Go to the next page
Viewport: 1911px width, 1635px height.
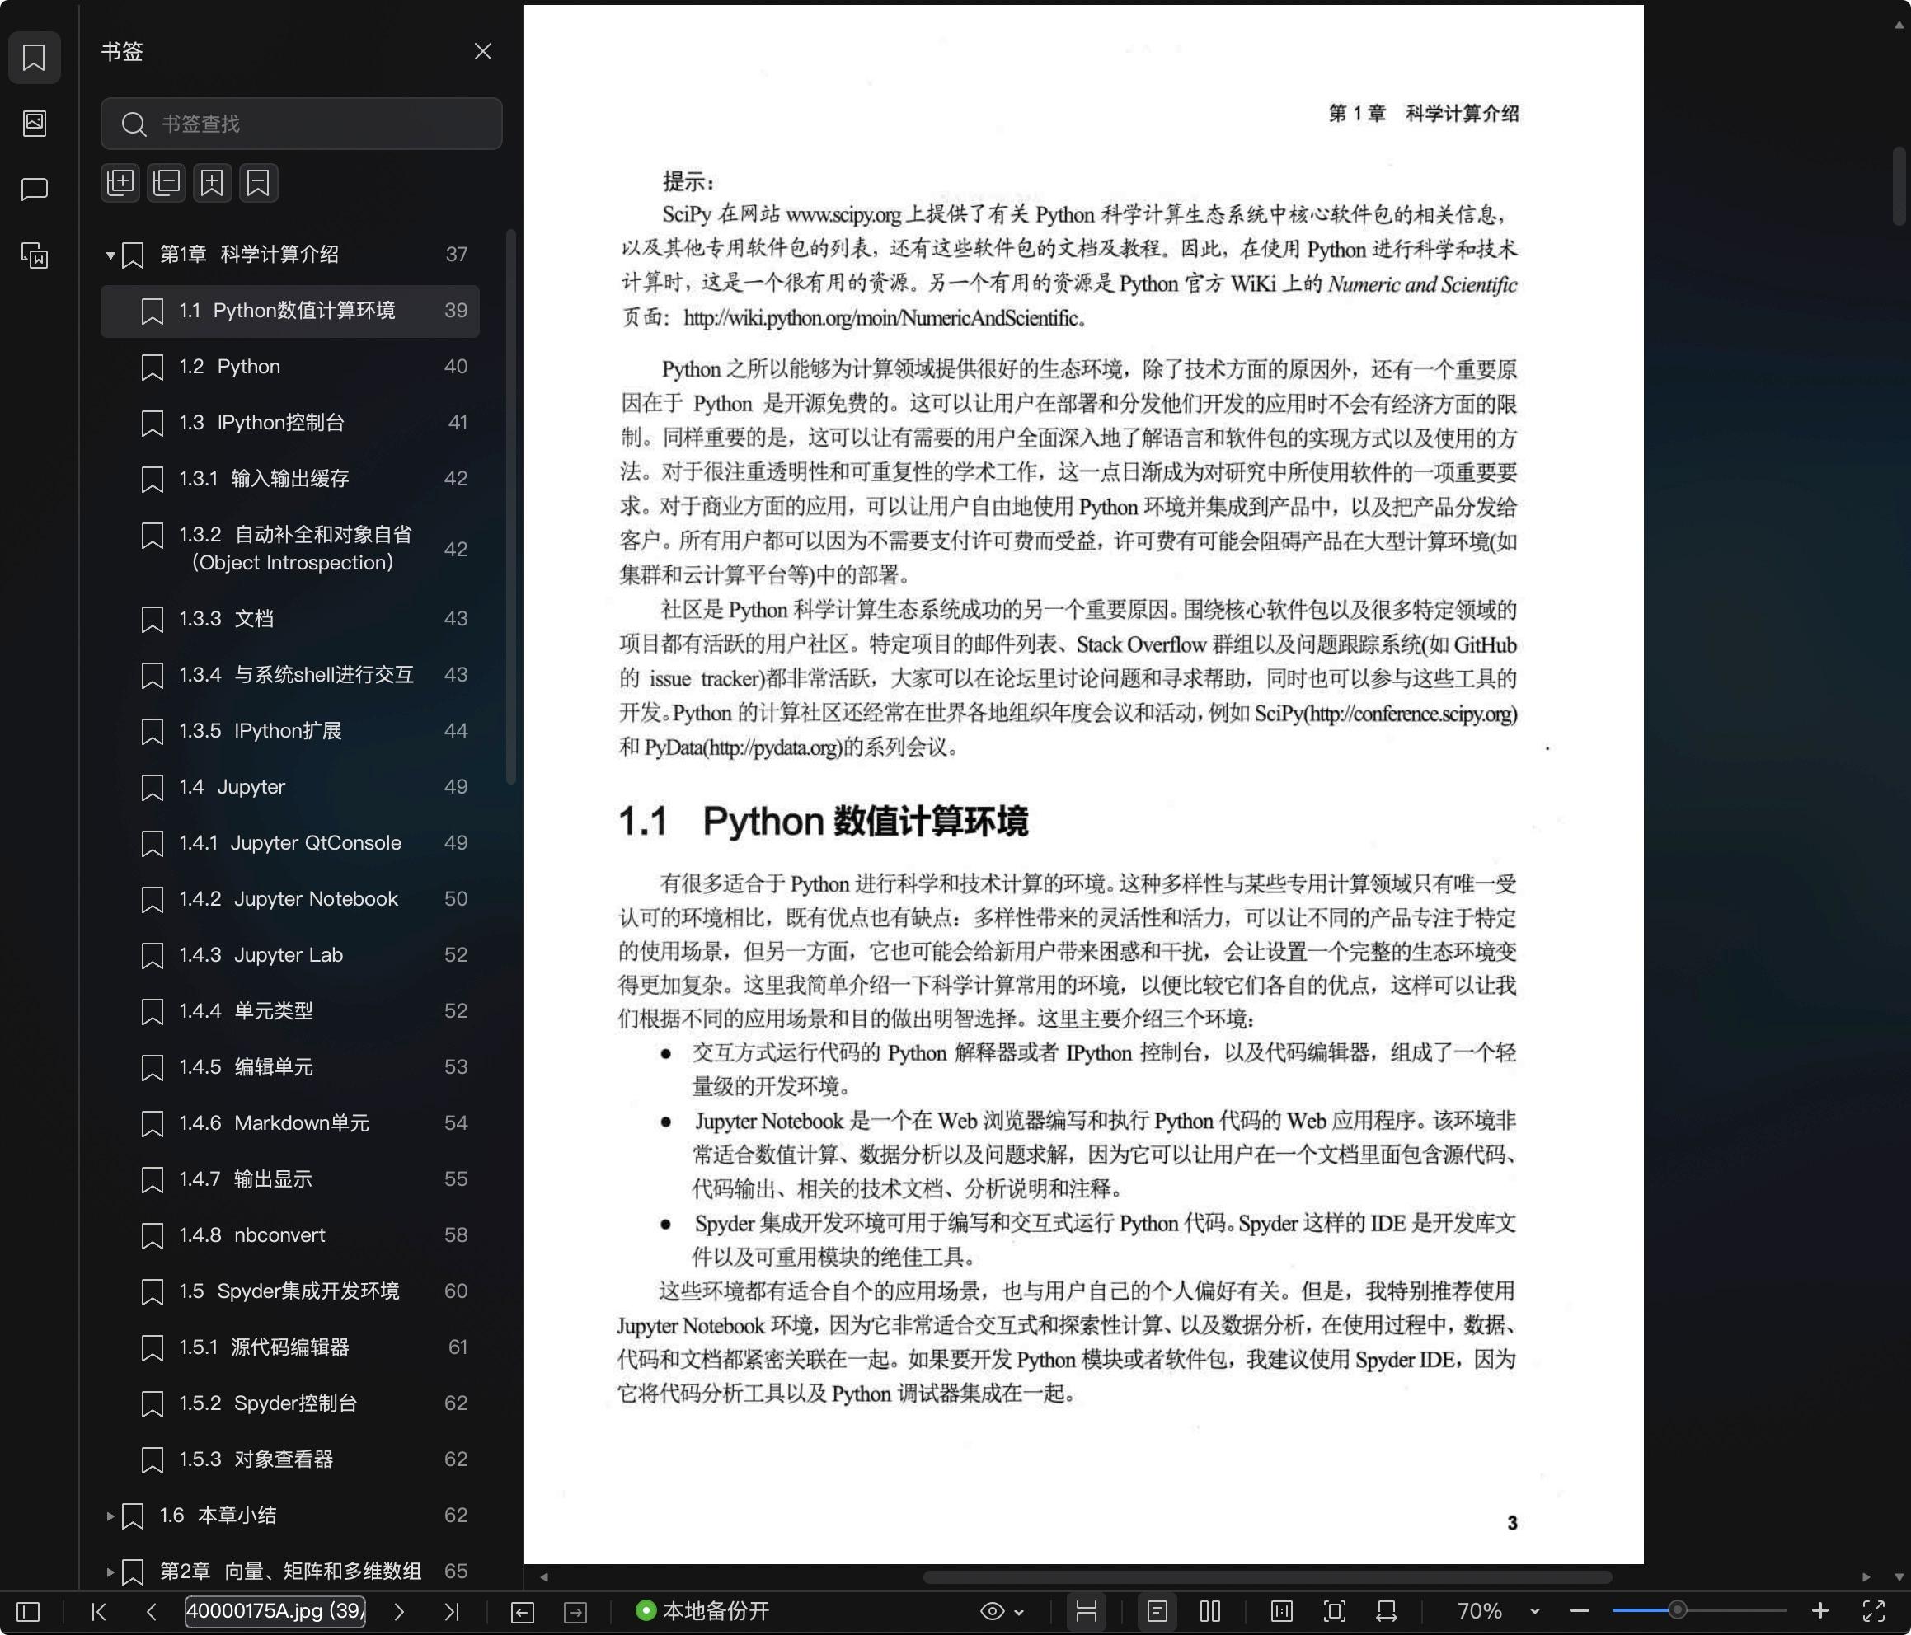(398, 1611)
